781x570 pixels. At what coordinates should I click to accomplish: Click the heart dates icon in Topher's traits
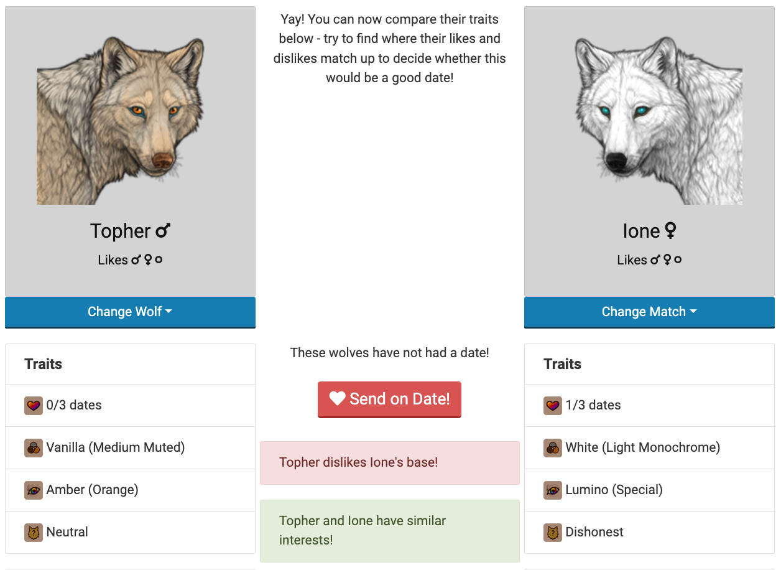pos(33,406)
